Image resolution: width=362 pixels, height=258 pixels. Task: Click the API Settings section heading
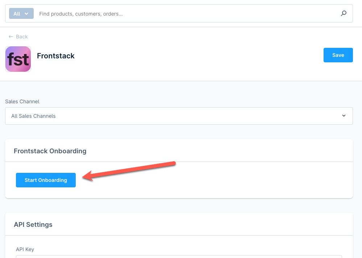click(x=33, y=224)
